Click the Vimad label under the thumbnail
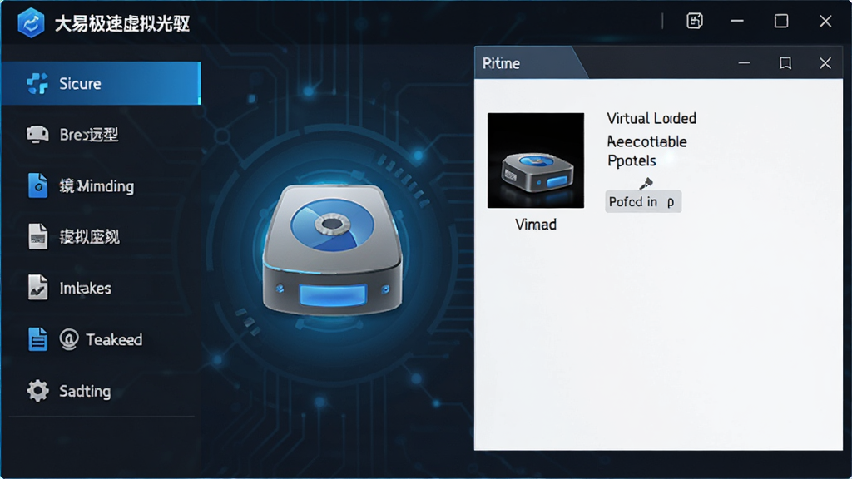This screenshot has width=852, height=479. point(536,225)
